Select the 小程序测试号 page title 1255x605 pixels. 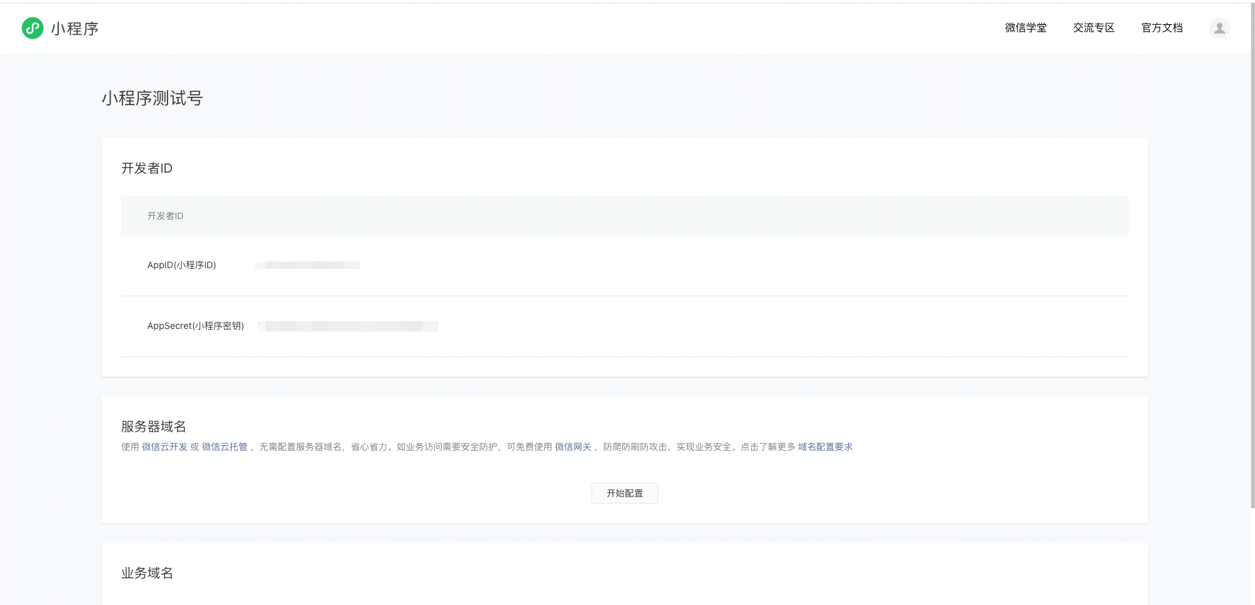(x=152, y=98)
